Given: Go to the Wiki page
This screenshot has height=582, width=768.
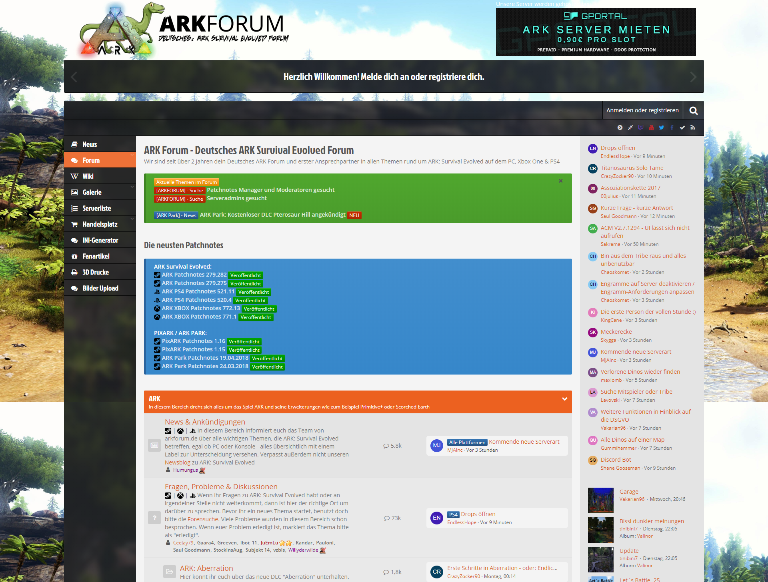Looking at the screenshot, I should [x=100, y=176].
